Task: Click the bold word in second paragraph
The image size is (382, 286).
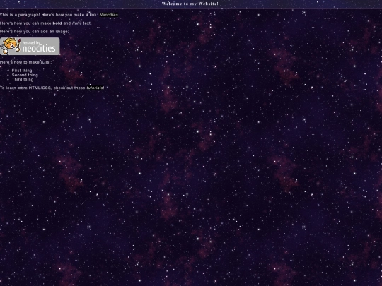Action: [x=57, y=23]
